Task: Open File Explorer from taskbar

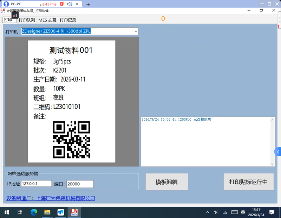Action: (47, 212)
